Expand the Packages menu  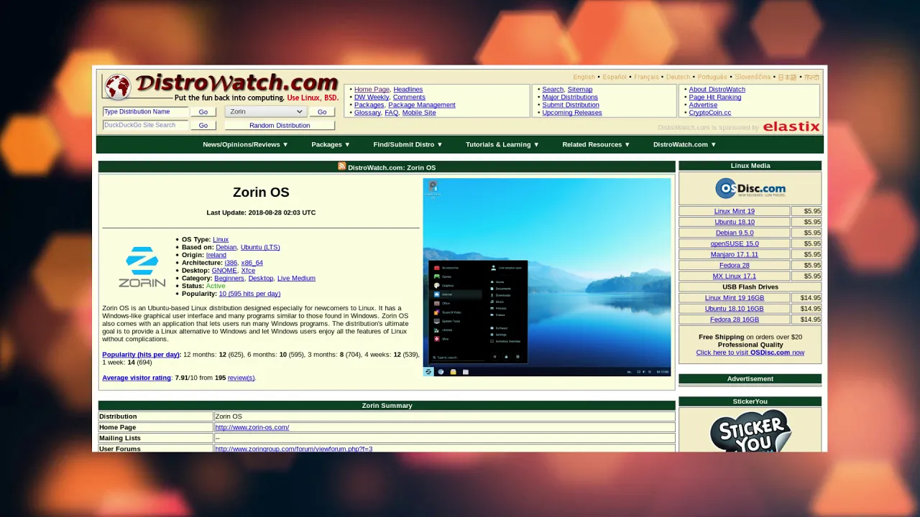(x=331, y=144)
